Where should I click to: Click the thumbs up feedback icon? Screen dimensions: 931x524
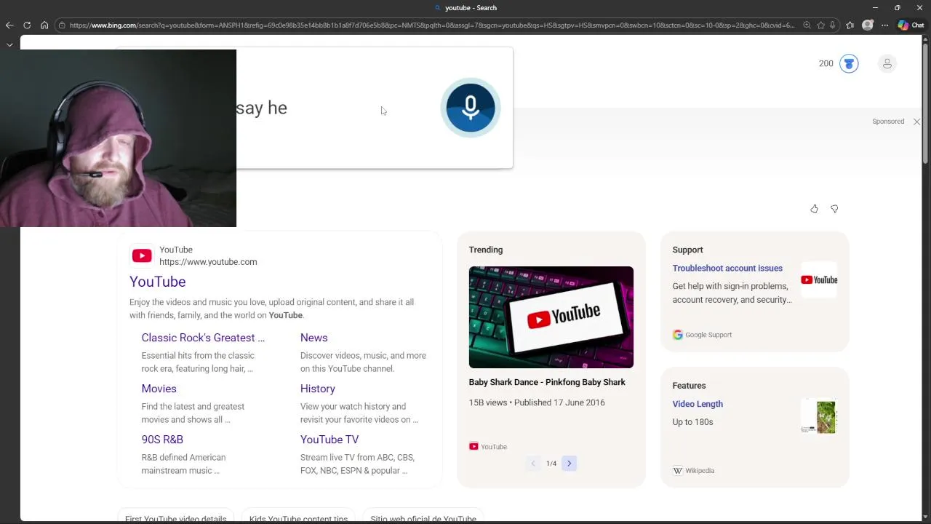[814, 209]
